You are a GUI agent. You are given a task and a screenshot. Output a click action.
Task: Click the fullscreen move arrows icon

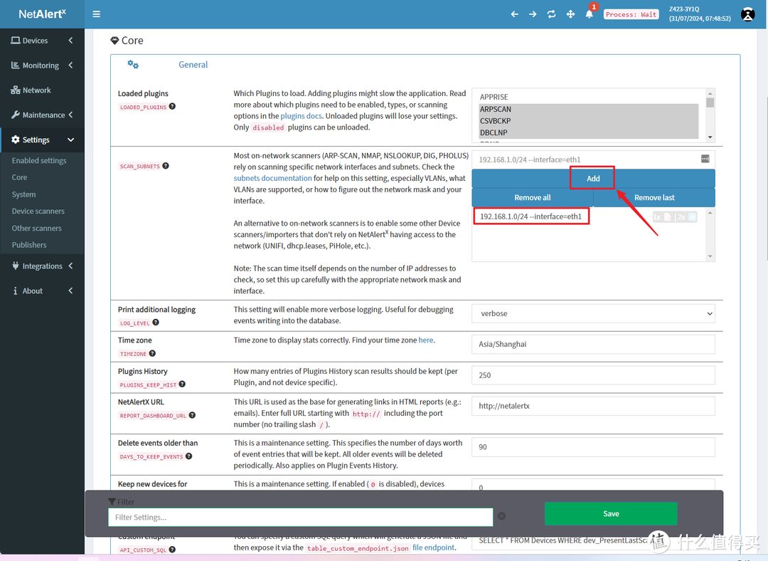[570, 14]
